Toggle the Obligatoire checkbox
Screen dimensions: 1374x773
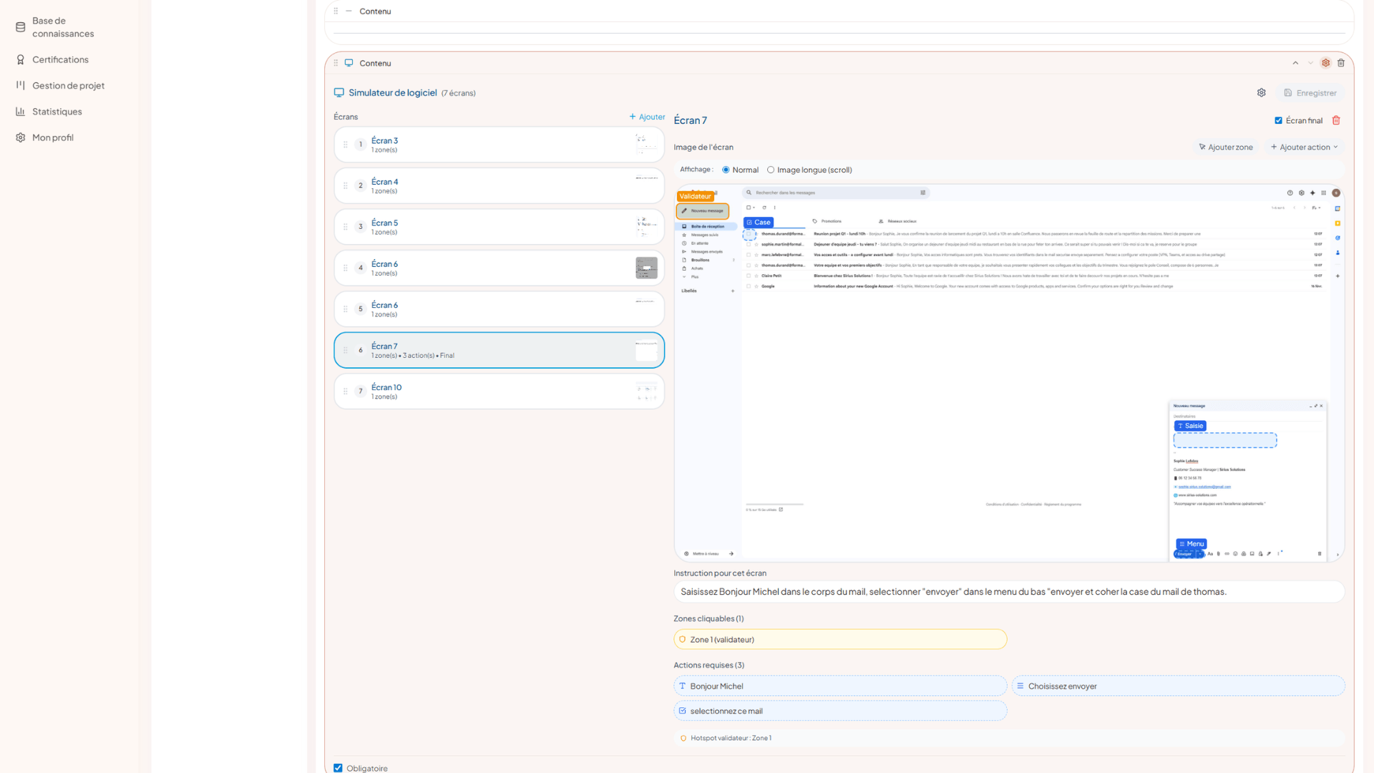point(338,768)
